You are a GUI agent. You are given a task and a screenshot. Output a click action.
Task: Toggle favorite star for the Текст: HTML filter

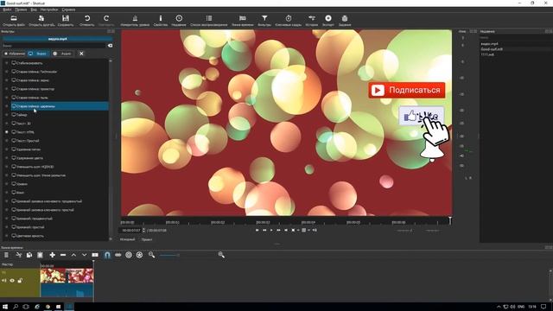pos(6,132)
